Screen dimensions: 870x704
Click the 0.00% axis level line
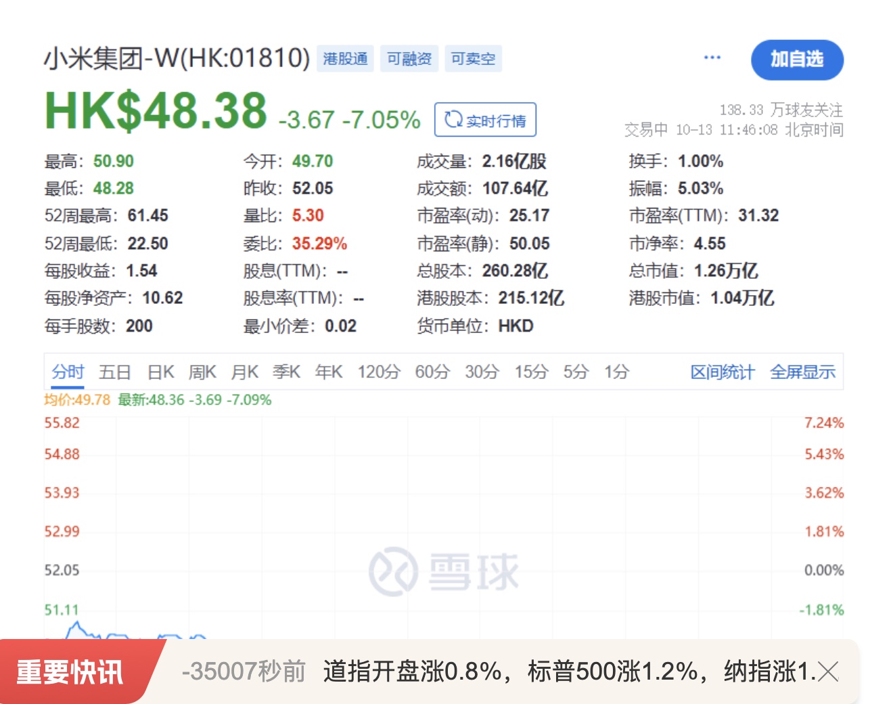point(824,570)
